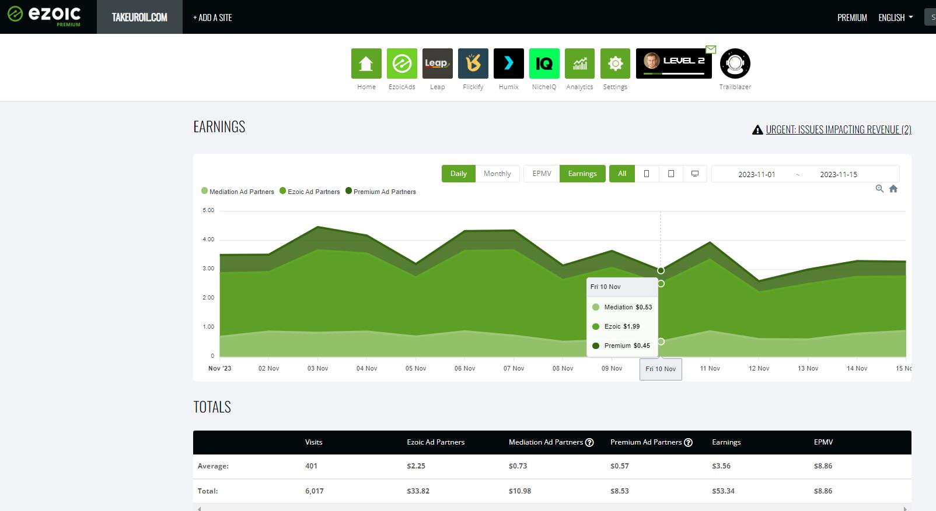This screenshot has width=936, height=511.
Task: Open the Trailblazer astronaut icon
Action: pos(735,64)
